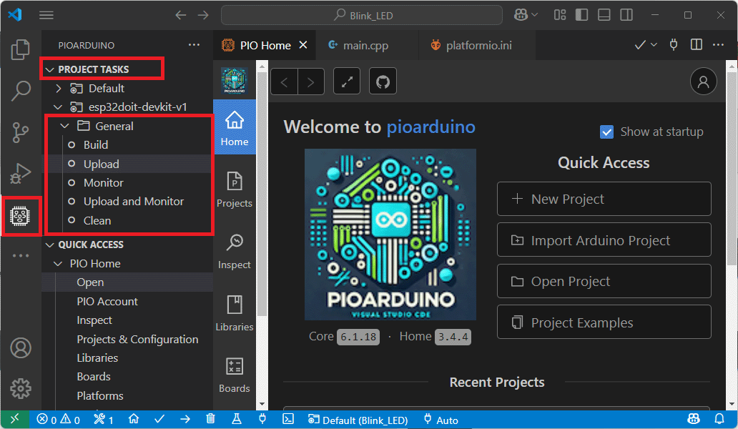
Task: Click the status bar notifications bell
Action: point(719,419)
